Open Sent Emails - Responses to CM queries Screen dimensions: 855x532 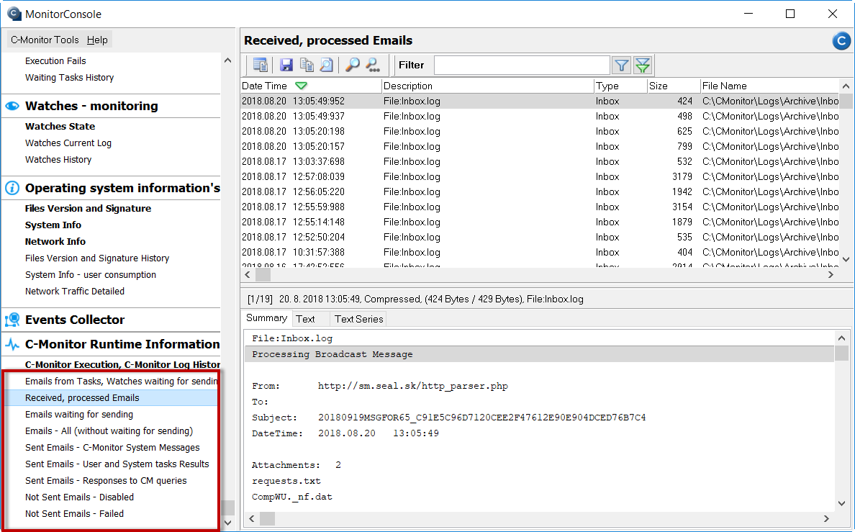(106, 481)
